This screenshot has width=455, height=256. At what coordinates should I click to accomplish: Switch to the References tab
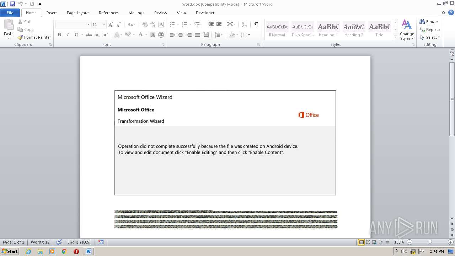coord(109,13)
